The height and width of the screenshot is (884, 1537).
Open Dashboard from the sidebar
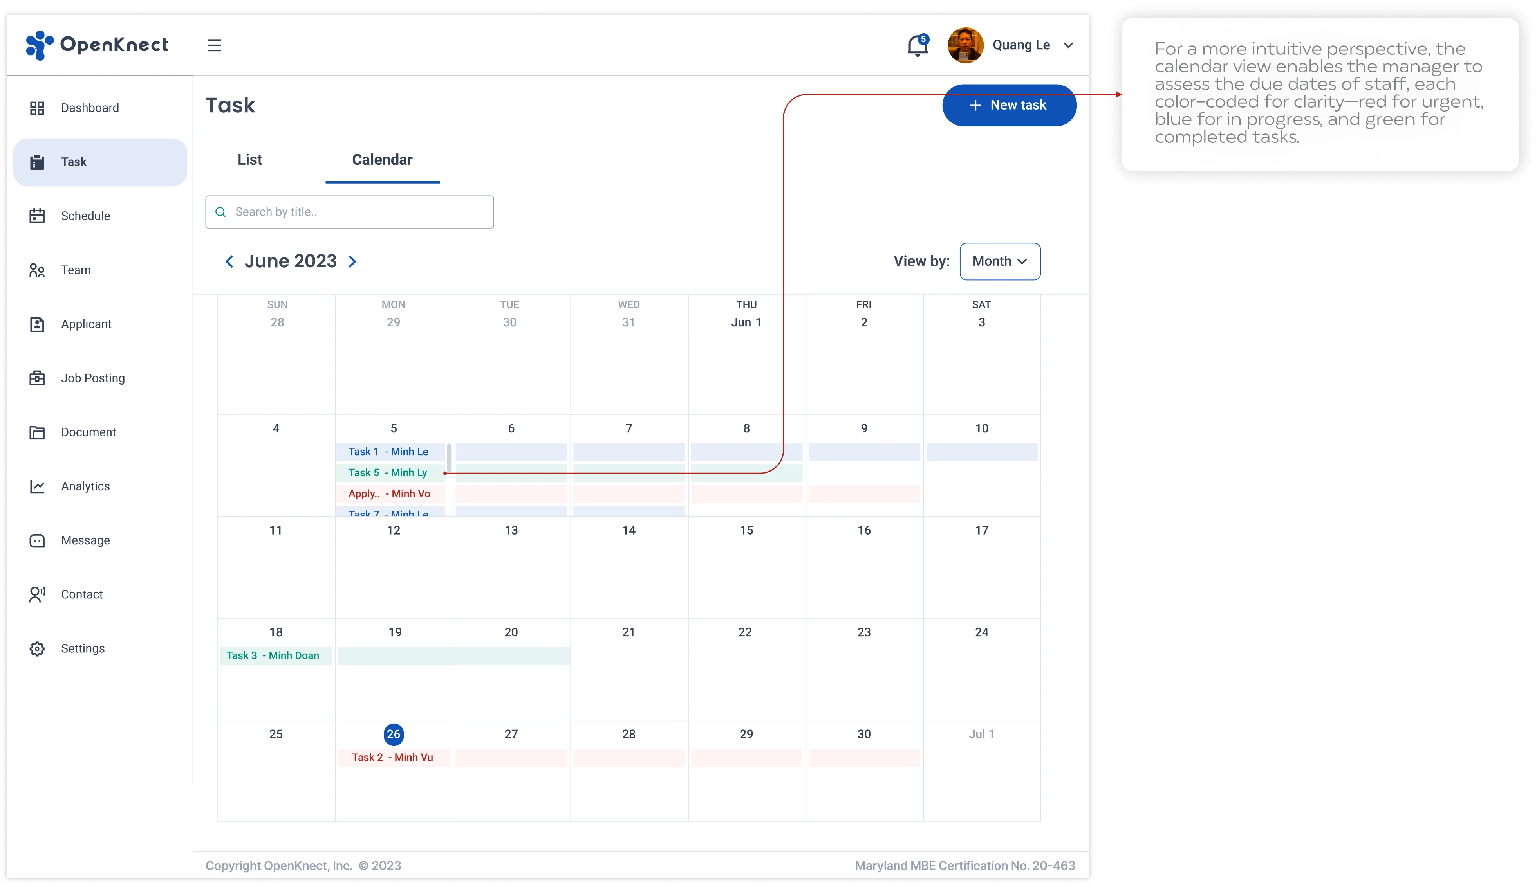tap(90, 108)
